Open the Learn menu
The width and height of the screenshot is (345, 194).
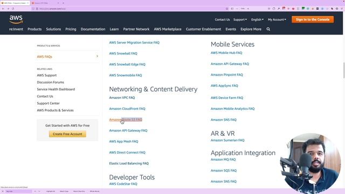tap(114, 29)
